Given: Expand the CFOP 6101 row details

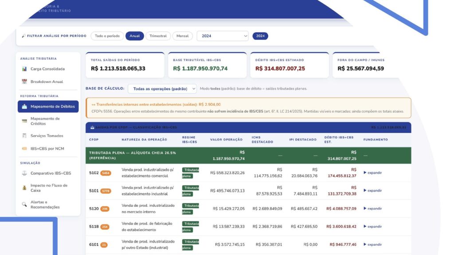Looking at the screenshot, I should (372, 244).
